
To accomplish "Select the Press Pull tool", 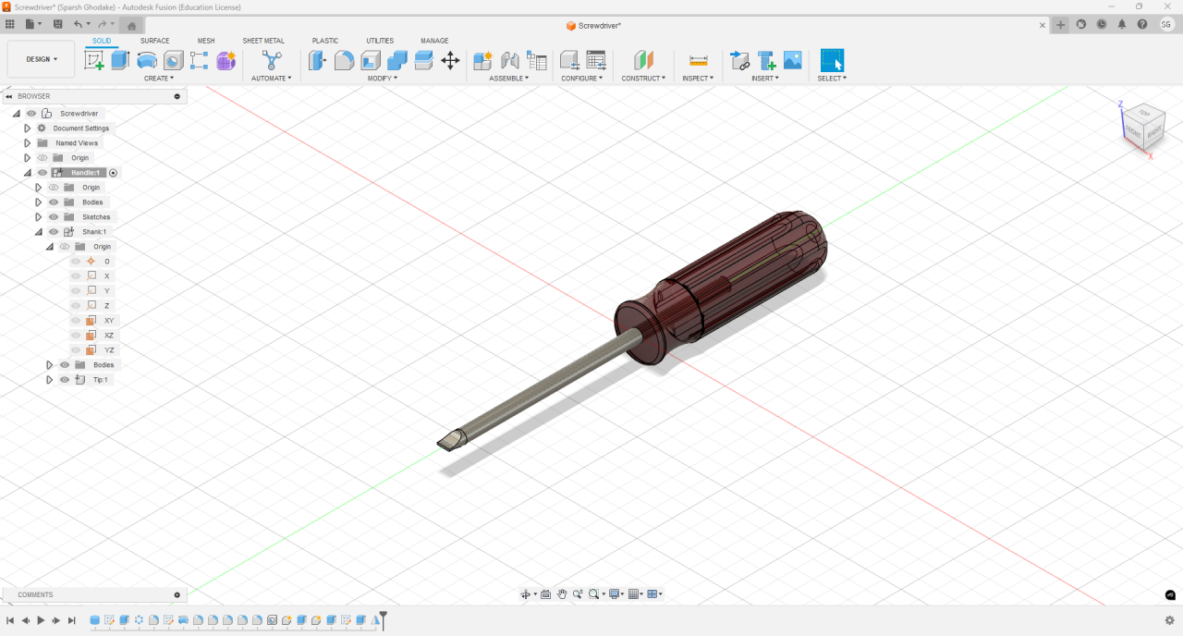I will 317,60.
